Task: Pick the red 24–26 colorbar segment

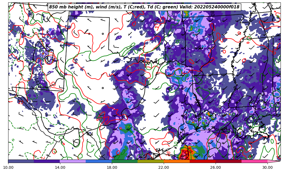Action: pyautogui.click(x=202, y=161)
